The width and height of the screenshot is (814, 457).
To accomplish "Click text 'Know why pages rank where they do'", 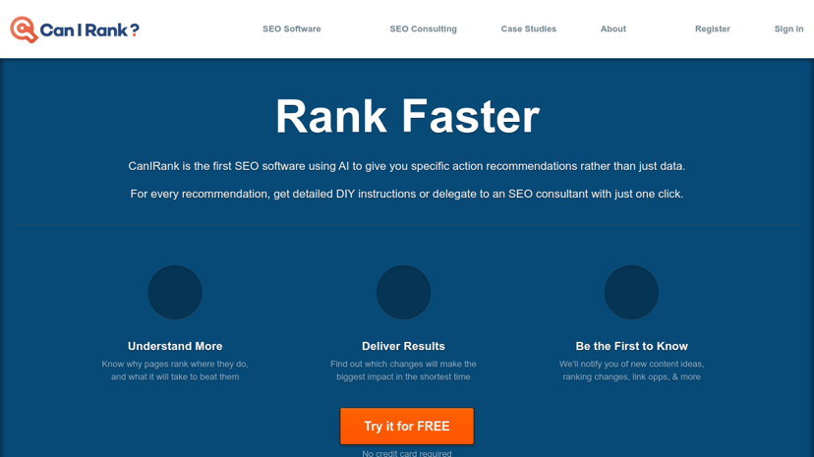I will coord(175,365).
